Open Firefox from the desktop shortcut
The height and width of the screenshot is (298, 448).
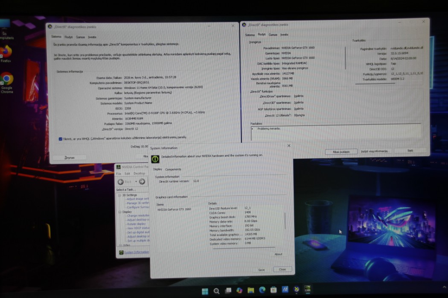pos(6,53)
